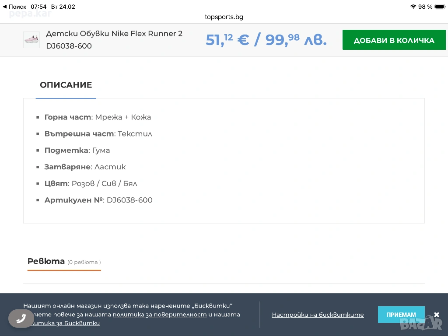
Task: Open Настройки на бисквитките link
Action: click(x=318, y=315)
